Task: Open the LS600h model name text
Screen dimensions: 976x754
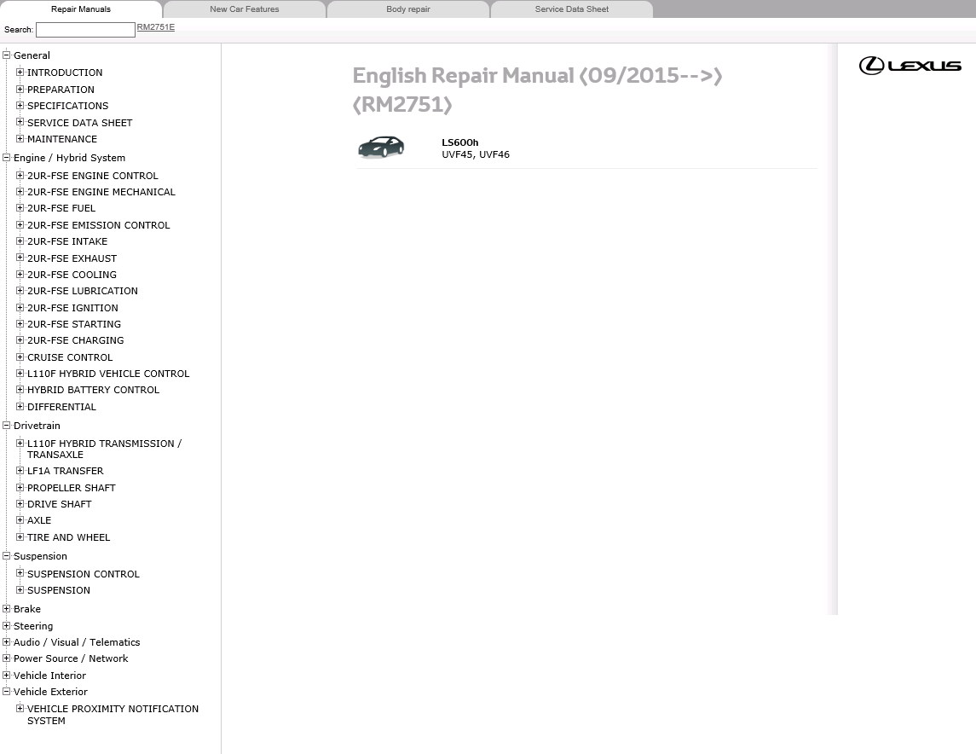Action: [460, 142]
